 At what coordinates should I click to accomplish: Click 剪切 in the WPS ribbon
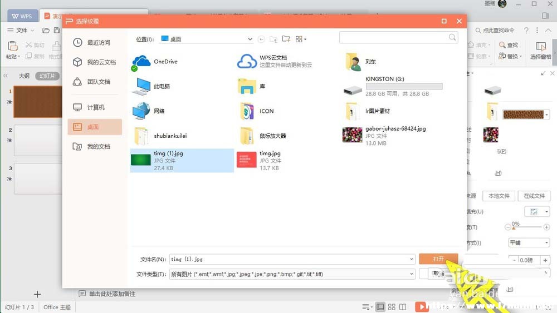click(35, 45)
